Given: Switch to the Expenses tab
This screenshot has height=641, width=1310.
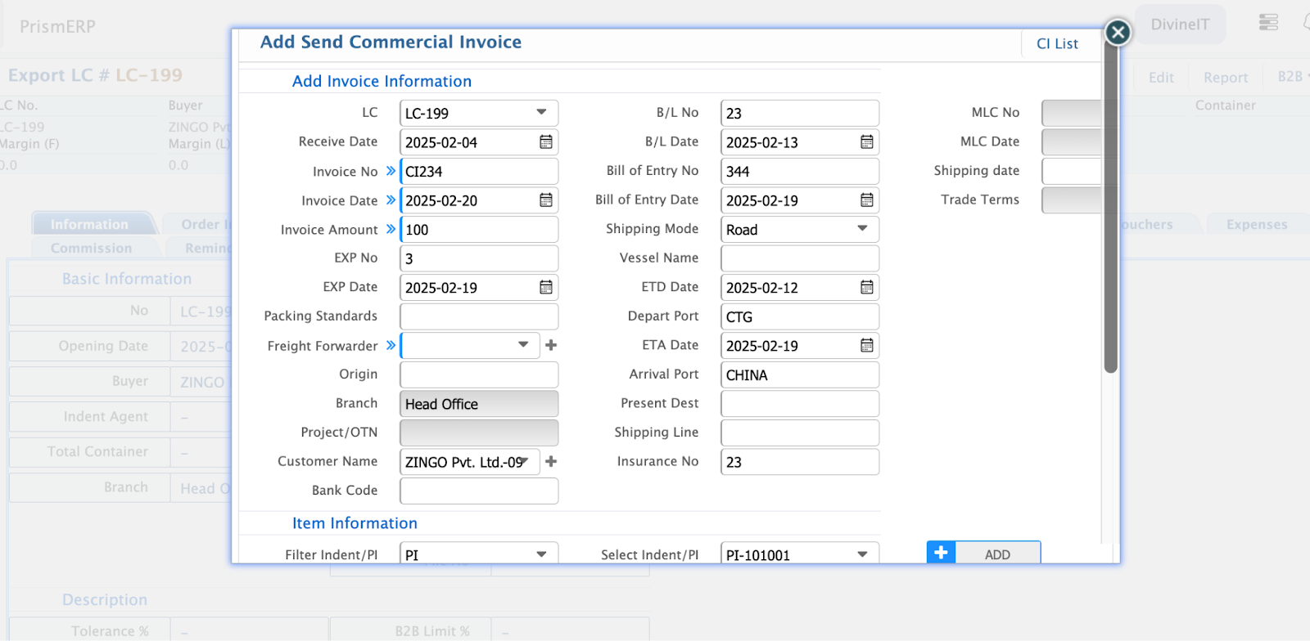Looking at the screenshot, I should [x=1257, y=224].
